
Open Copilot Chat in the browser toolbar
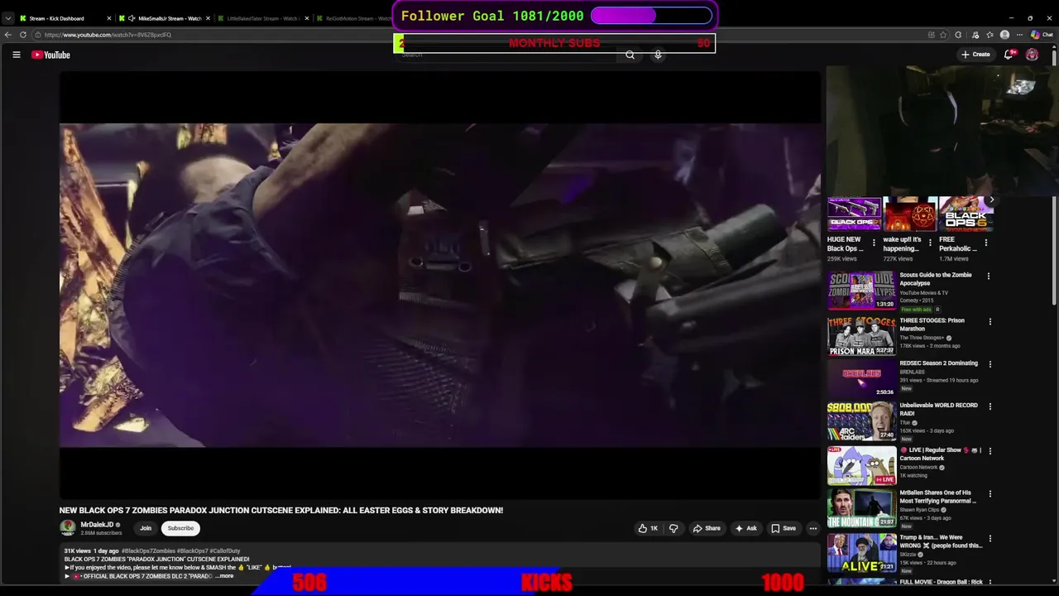[1042, 35]
